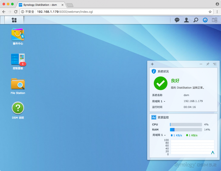Screen dimensions: 221x171
Task: Click the System Health (系统状况) shield icon
Action: pos(154,71)
